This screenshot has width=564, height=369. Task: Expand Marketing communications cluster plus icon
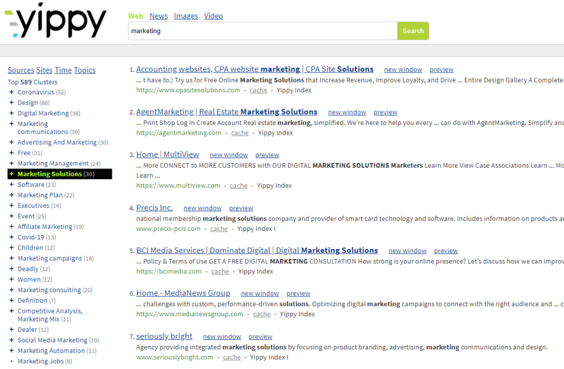point(12,124)
